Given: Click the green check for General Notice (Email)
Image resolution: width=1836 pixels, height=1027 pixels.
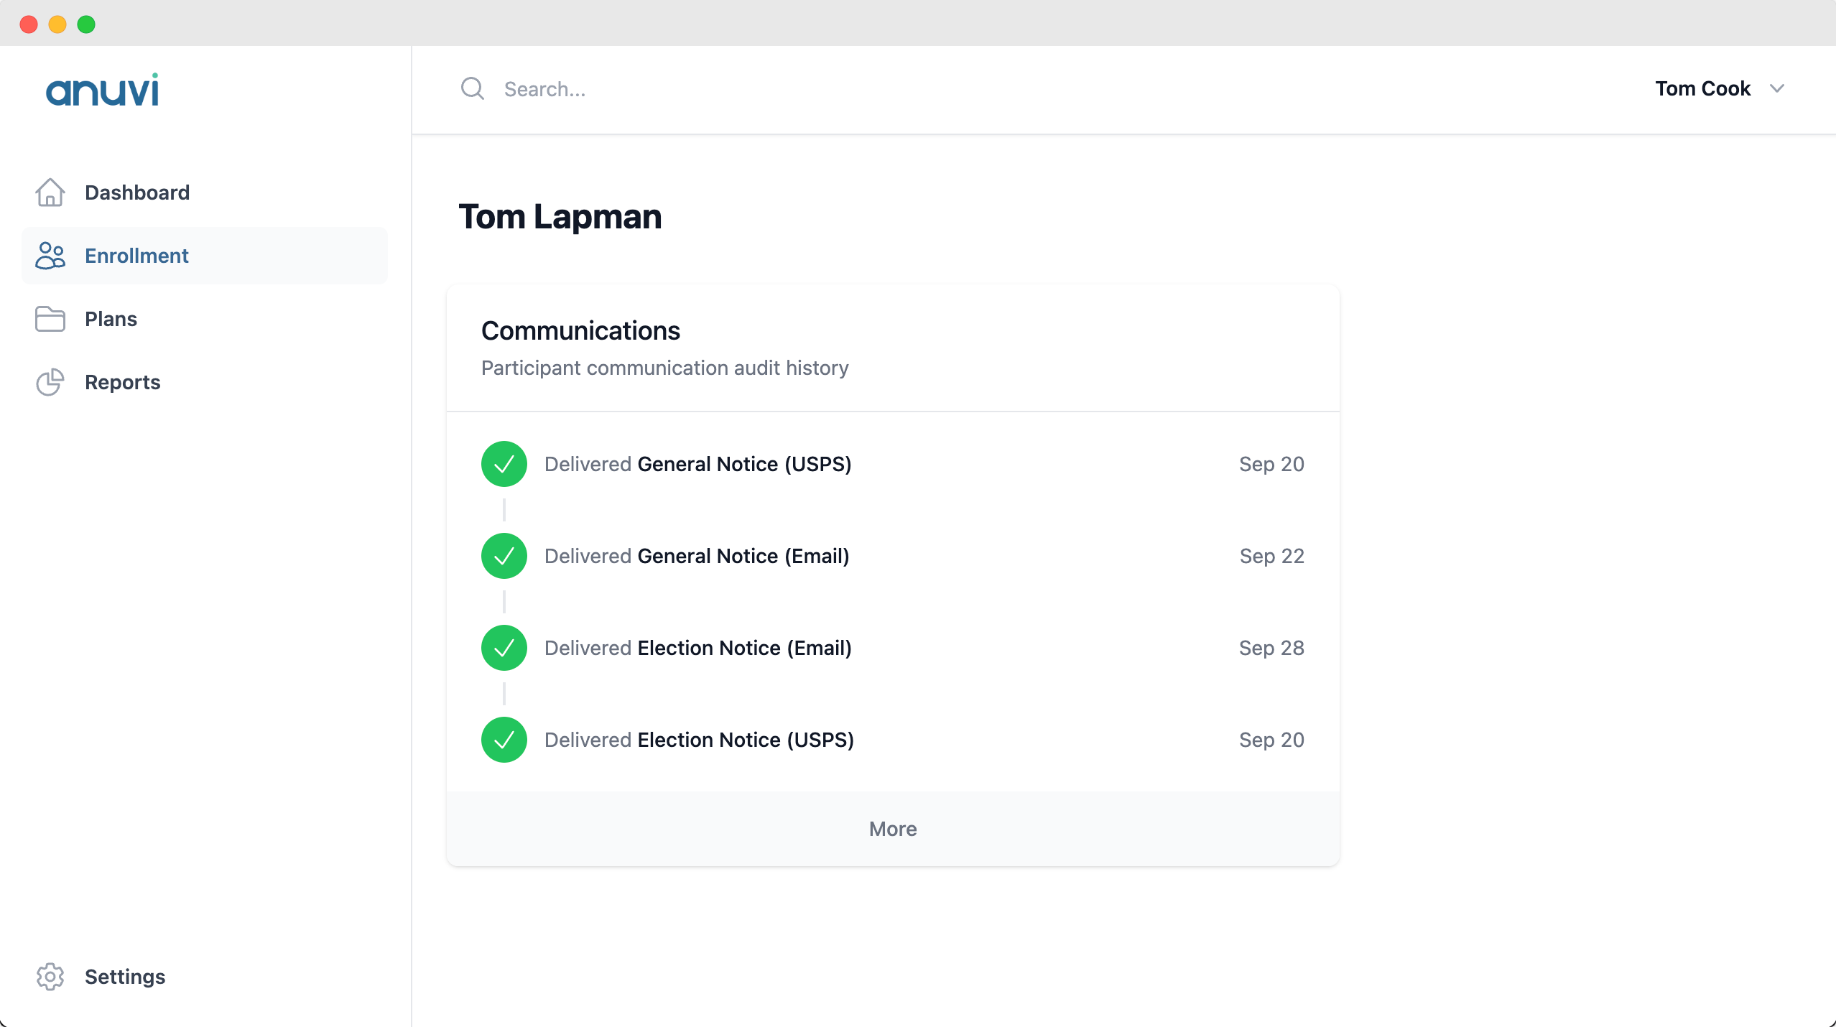Looking at the screenshot, I should coord(504,556).
